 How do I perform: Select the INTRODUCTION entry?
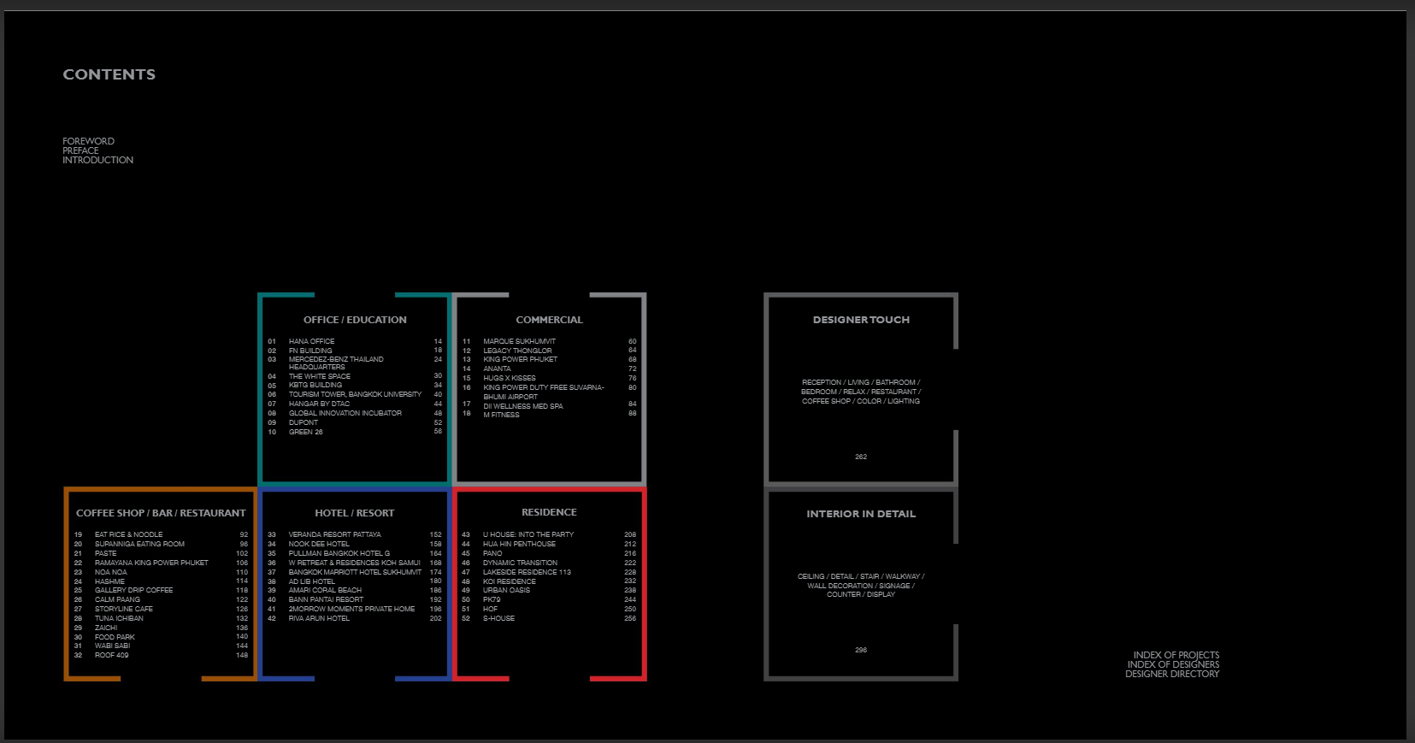(97, 160)
